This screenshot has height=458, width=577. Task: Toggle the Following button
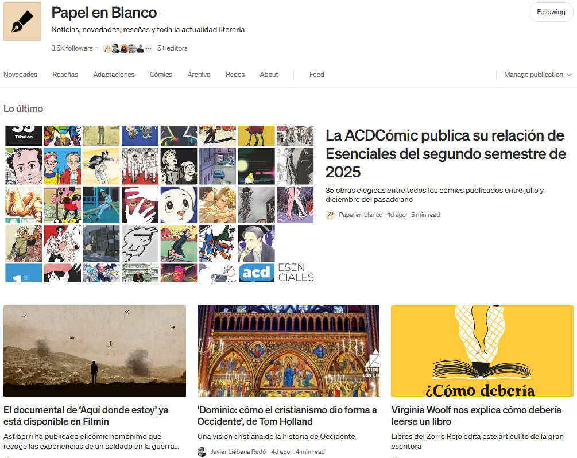551,12
